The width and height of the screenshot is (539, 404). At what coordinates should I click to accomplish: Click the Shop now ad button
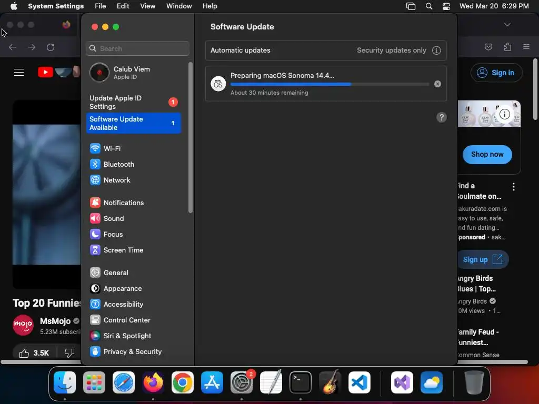pos(487,155)
